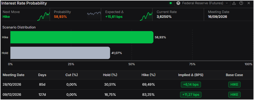Click the +6,14 bps badge
This screenshot has height=100, width=254.
pyautogui.click(x=191, y=85)
